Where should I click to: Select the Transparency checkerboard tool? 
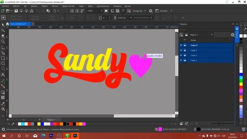pos(3,98)
